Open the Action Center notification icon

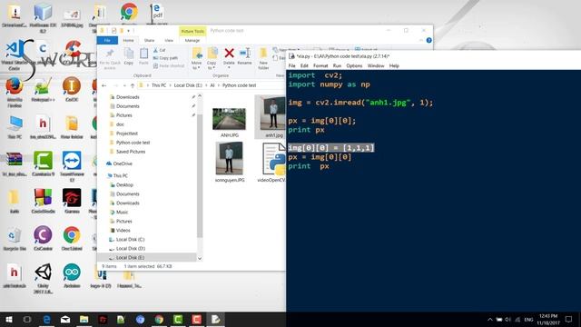click(x=569, y=319)
